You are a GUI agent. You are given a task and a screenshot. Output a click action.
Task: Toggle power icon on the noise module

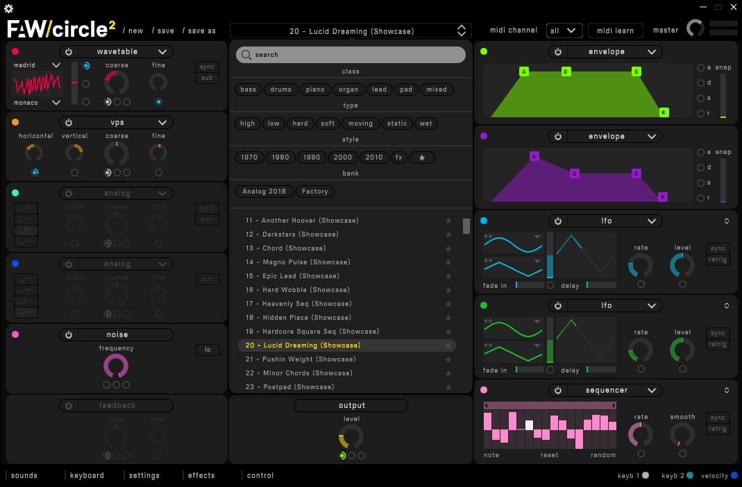(x=68, y=335)
